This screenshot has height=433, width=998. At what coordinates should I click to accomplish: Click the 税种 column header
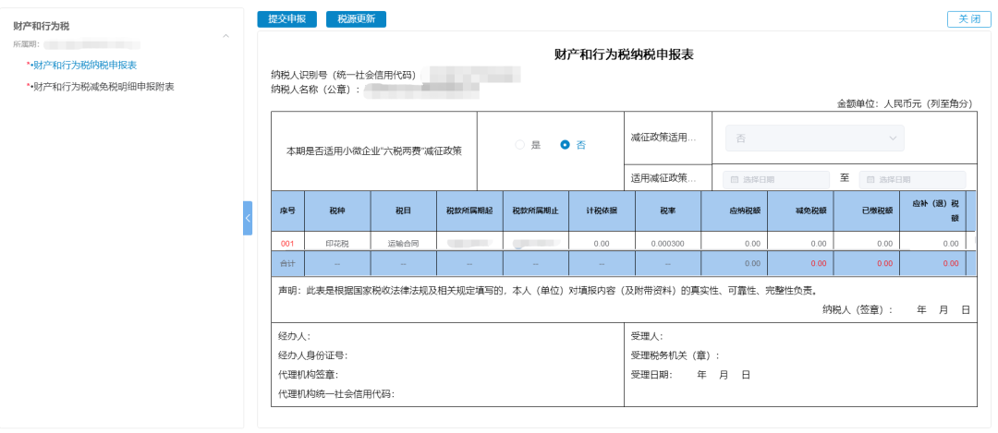(337, 210)
